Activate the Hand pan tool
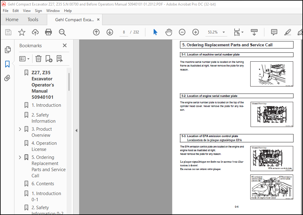 (x=168, y=32)
